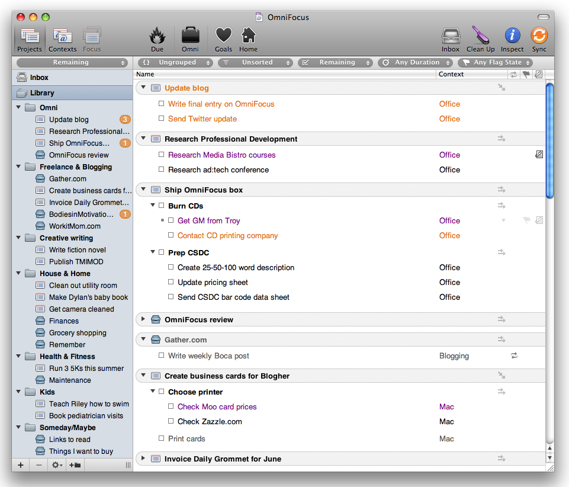Check off Write final entry on OmniFocus
569x487 pixels.
[161, 104]
